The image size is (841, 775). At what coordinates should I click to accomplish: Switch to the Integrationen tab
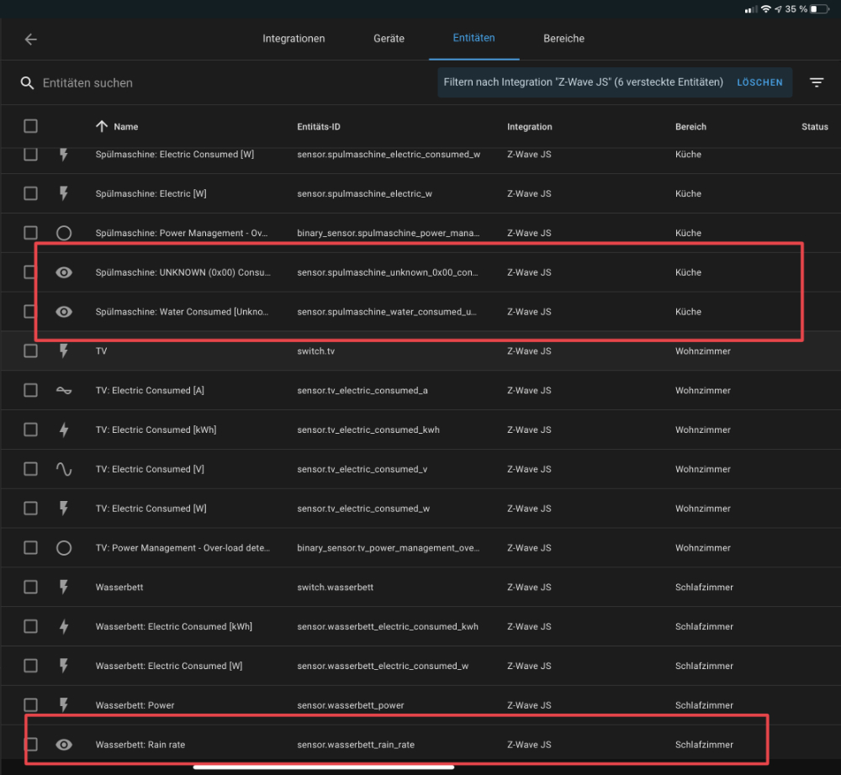click(294, 39)
